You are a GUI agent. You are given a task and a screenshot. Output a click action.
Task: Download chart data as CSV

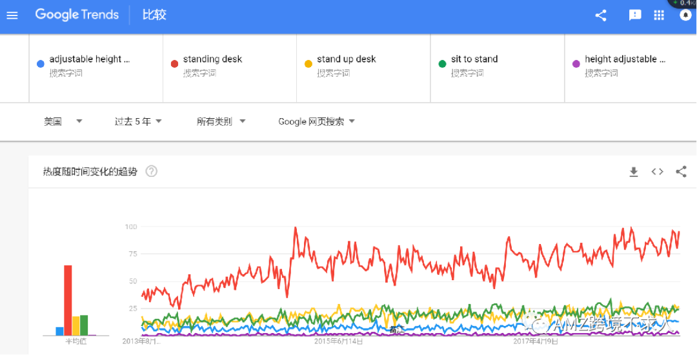tap(634, 172)
